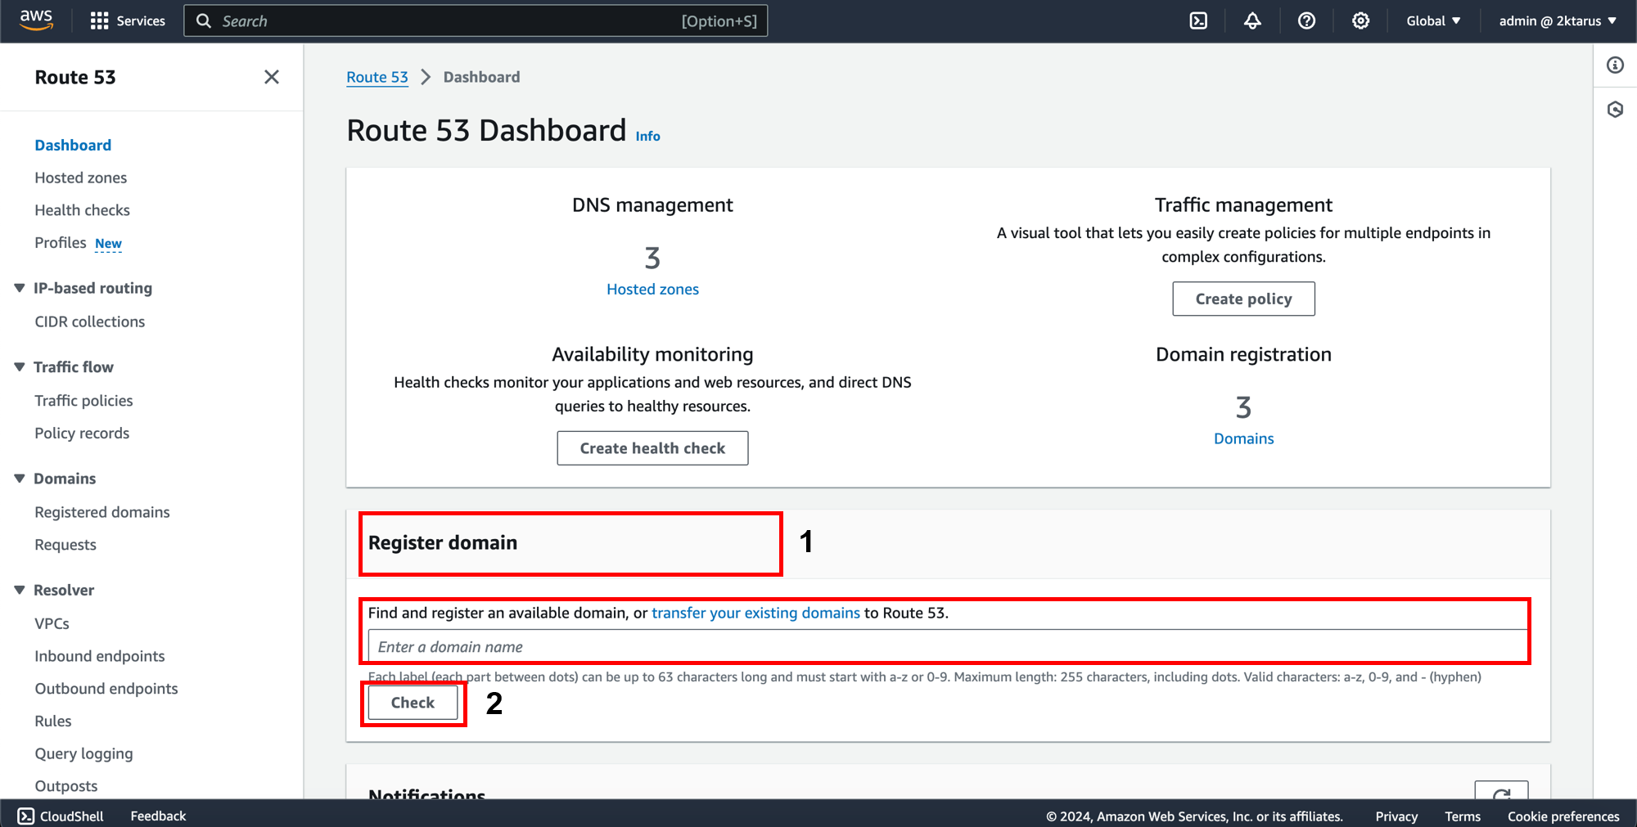Click the New badge next to Profiles
Screen dimensions: 1637x827
coord(108,244)
